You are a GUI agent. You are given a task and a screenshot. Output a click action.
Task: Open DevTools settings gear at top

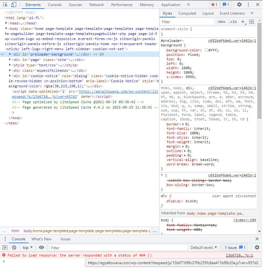coord(239,4)
